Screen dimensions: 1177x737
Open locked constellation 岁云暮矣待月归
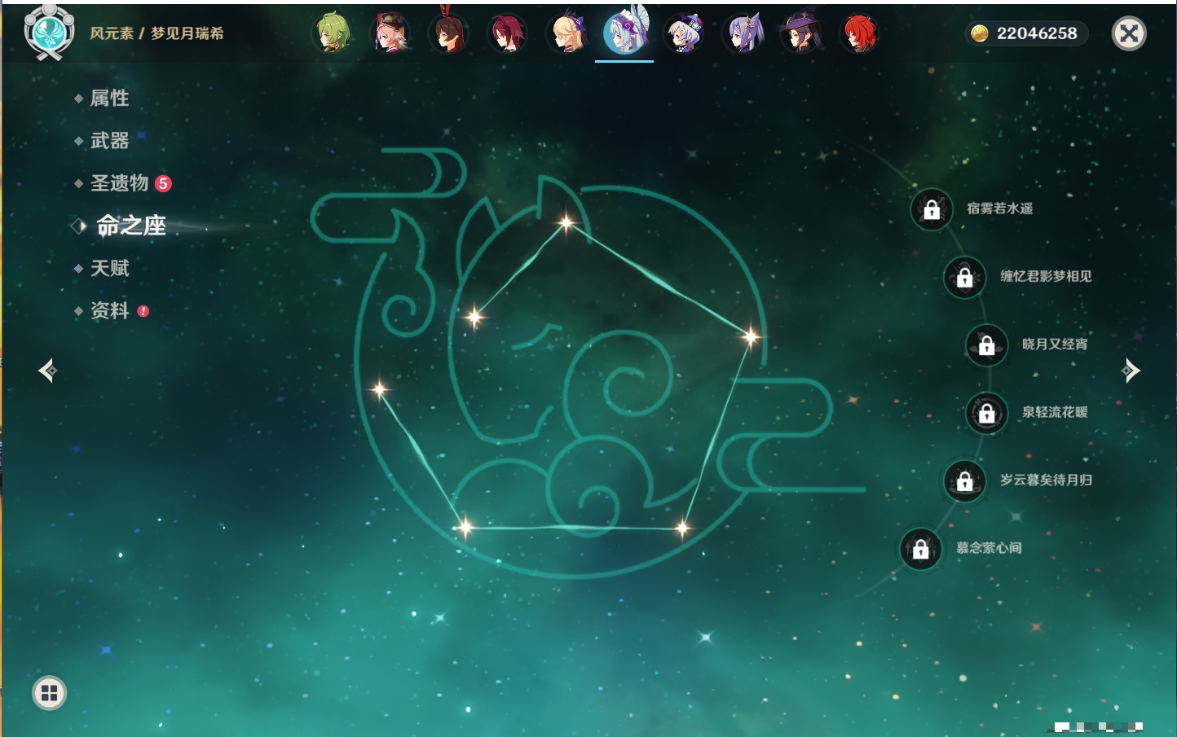tap(965, 480)
